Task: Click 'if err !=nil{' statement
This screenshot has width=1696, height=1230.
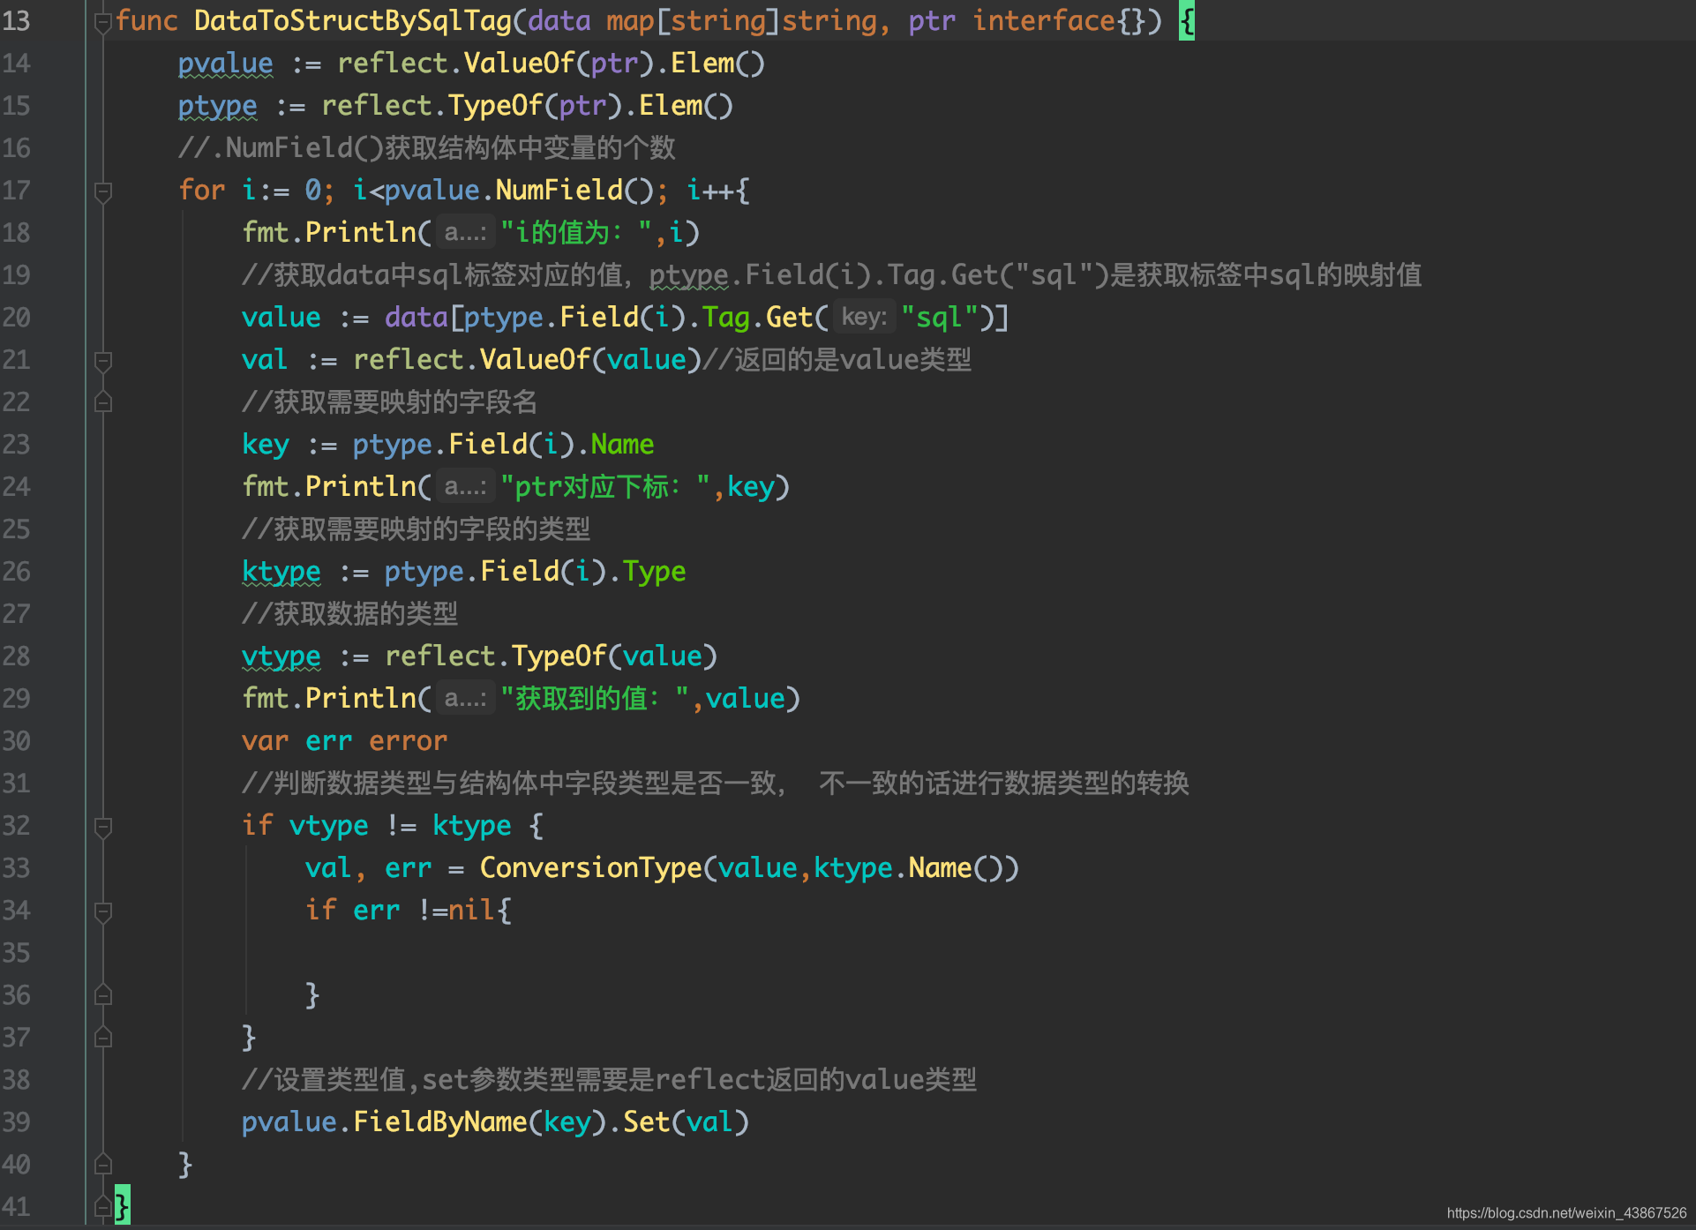Action: [x=409, y=911]
